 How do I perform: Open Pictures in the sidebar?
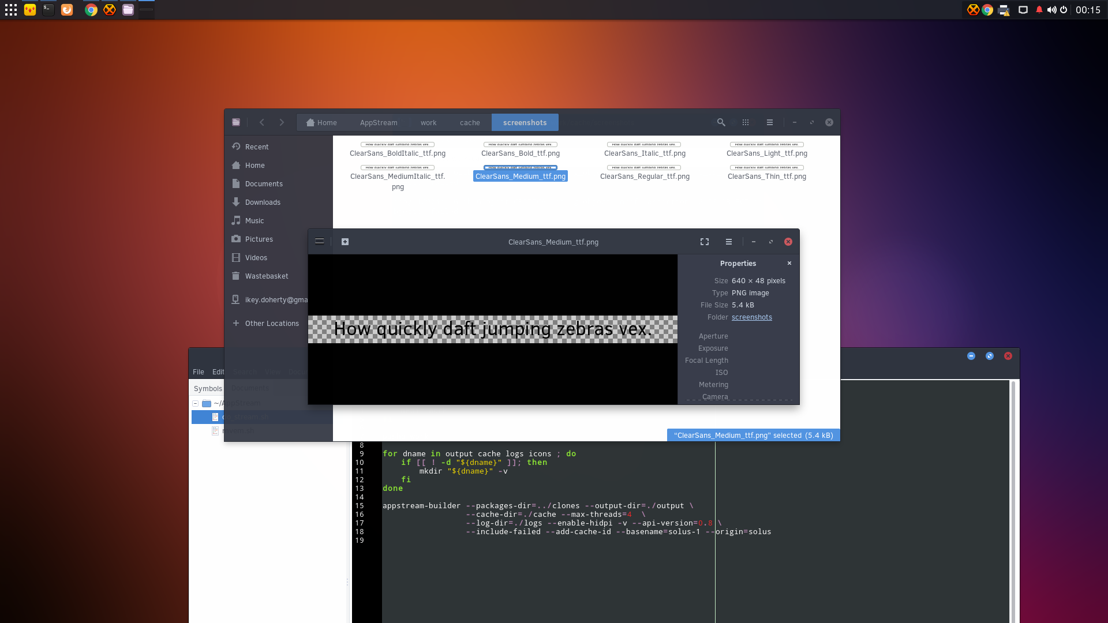pyautogui.click(x=266, y=239)
